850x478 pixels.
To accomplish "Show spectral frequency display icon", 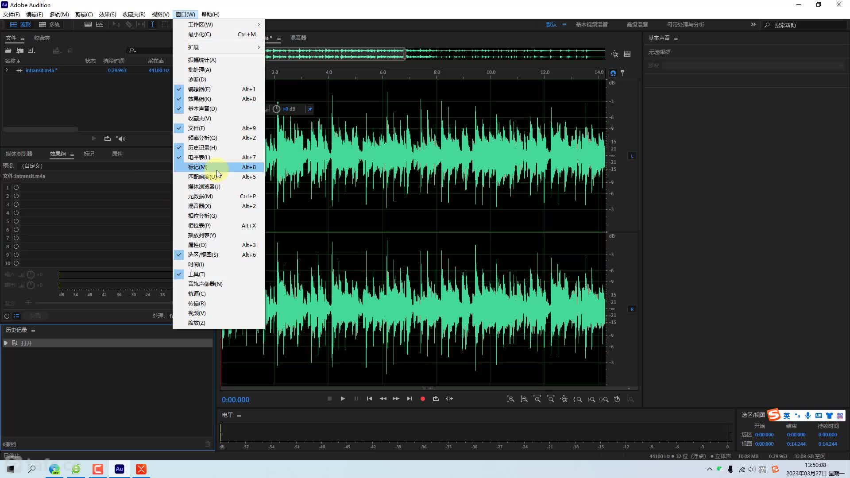I will (88, 25).
